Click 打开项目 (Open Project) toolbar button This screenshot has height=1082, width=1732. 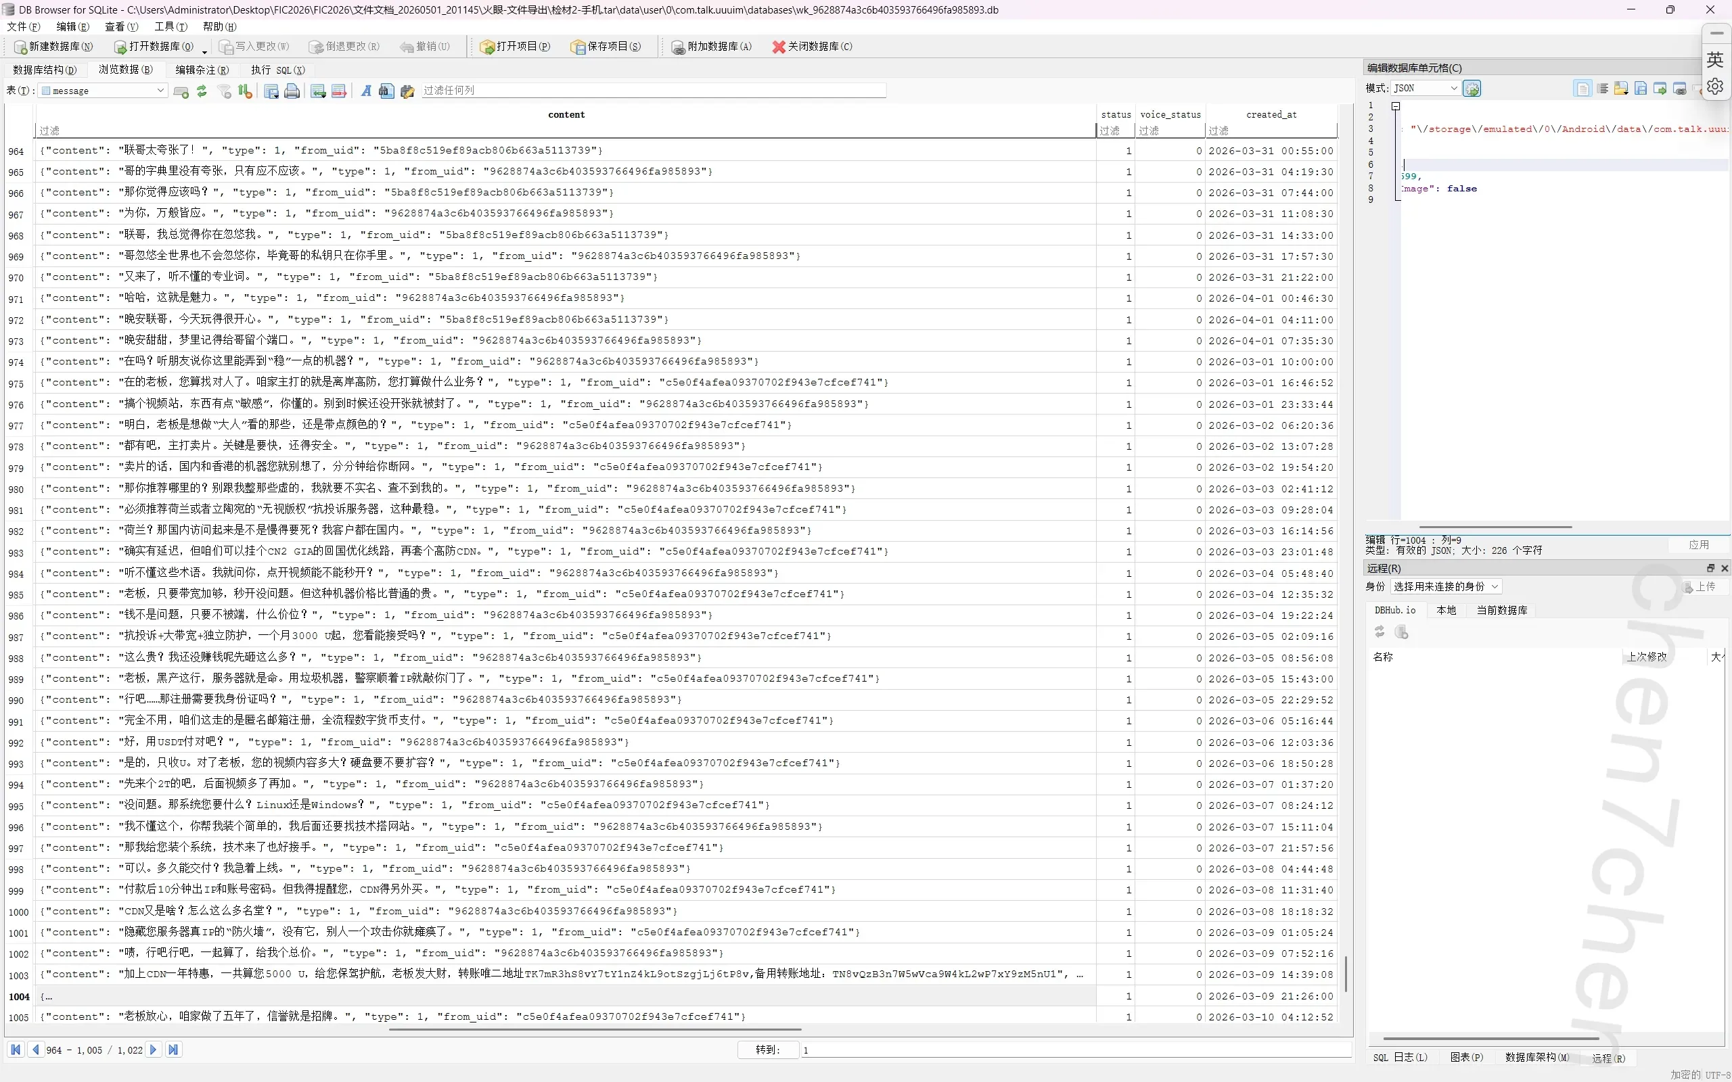pyautogui.click(x=516, y=47)
